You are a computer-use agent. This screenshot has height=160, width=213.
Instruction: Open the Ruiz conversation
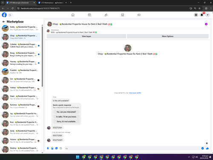21,123
